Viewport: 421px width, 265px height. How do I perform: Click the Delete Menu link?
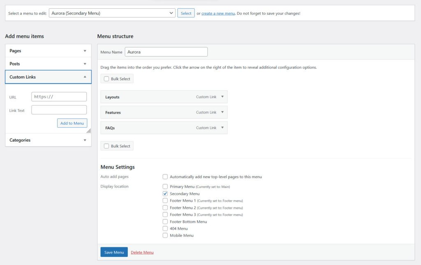point(142,252)
